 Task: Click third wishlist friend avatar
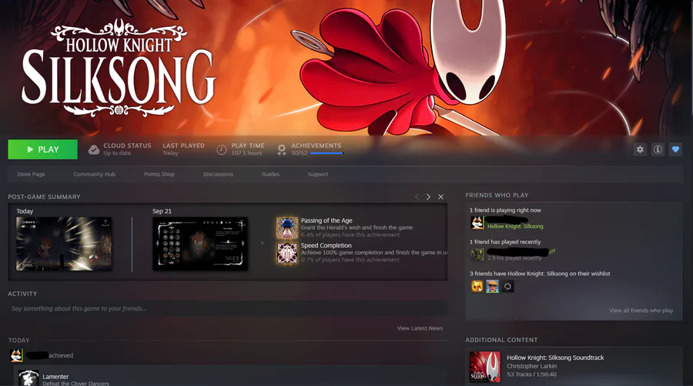[507, 286]
